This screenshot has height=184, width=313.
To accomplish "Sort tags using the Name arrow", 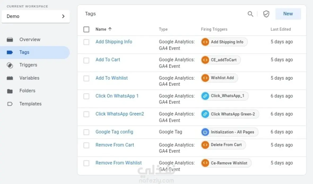I will point(110,29).
